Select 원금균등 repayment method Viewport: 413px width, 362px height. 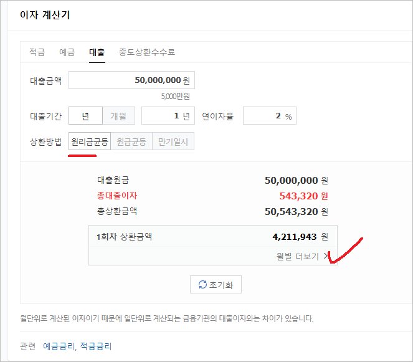coord(131,141)
